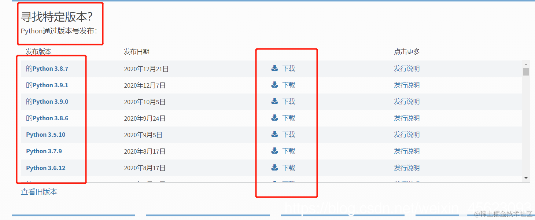
Task: Click download icon for Python 3.9.1
Action: coord(274,85)
